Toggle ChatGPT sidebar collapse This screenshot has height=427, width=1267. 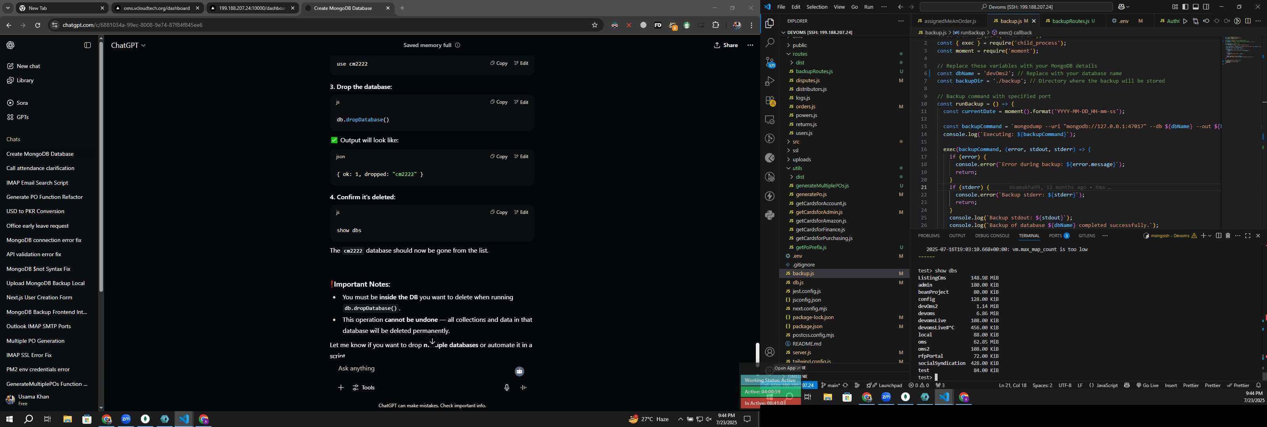tap(88, 45)
